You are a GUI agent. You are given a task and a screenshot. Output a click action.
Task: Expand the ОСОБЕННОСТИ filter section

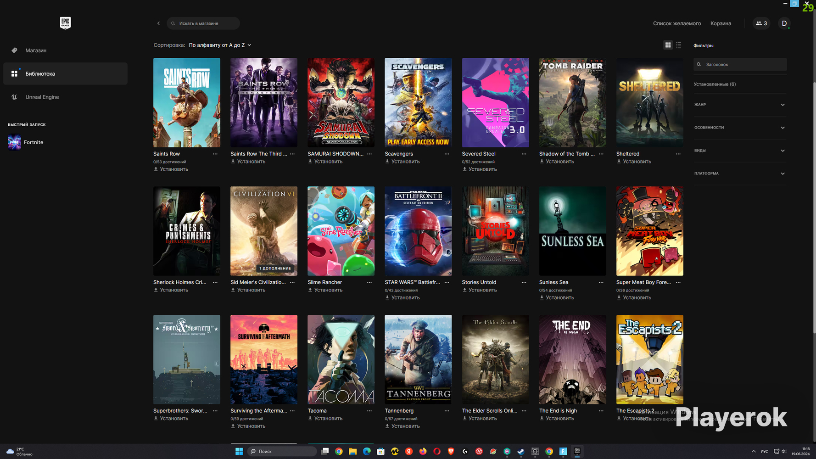(739, 128)
